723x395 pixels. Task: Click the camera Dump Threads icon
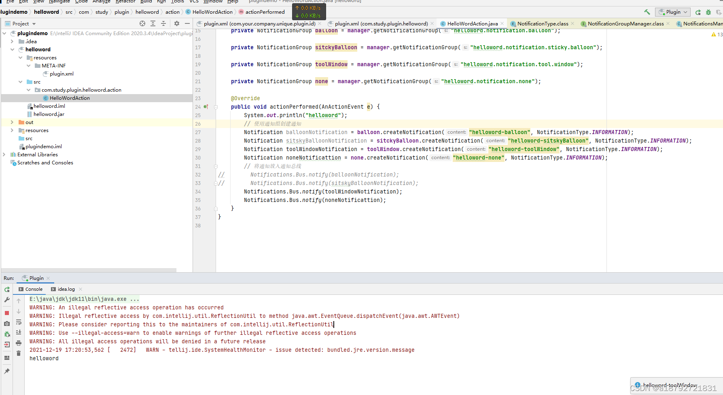[x=7, y=324]
